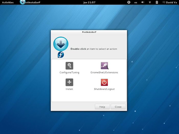Select the Configure/Tuning gear icon
Viewport: 179px width, 134px height.
coord(69,66)
